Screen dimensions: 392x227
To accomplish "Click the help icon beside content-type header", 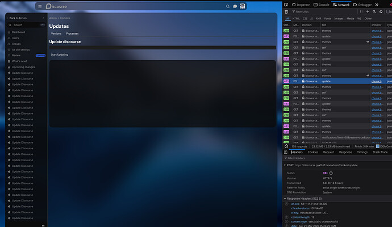I will point(286,222).
